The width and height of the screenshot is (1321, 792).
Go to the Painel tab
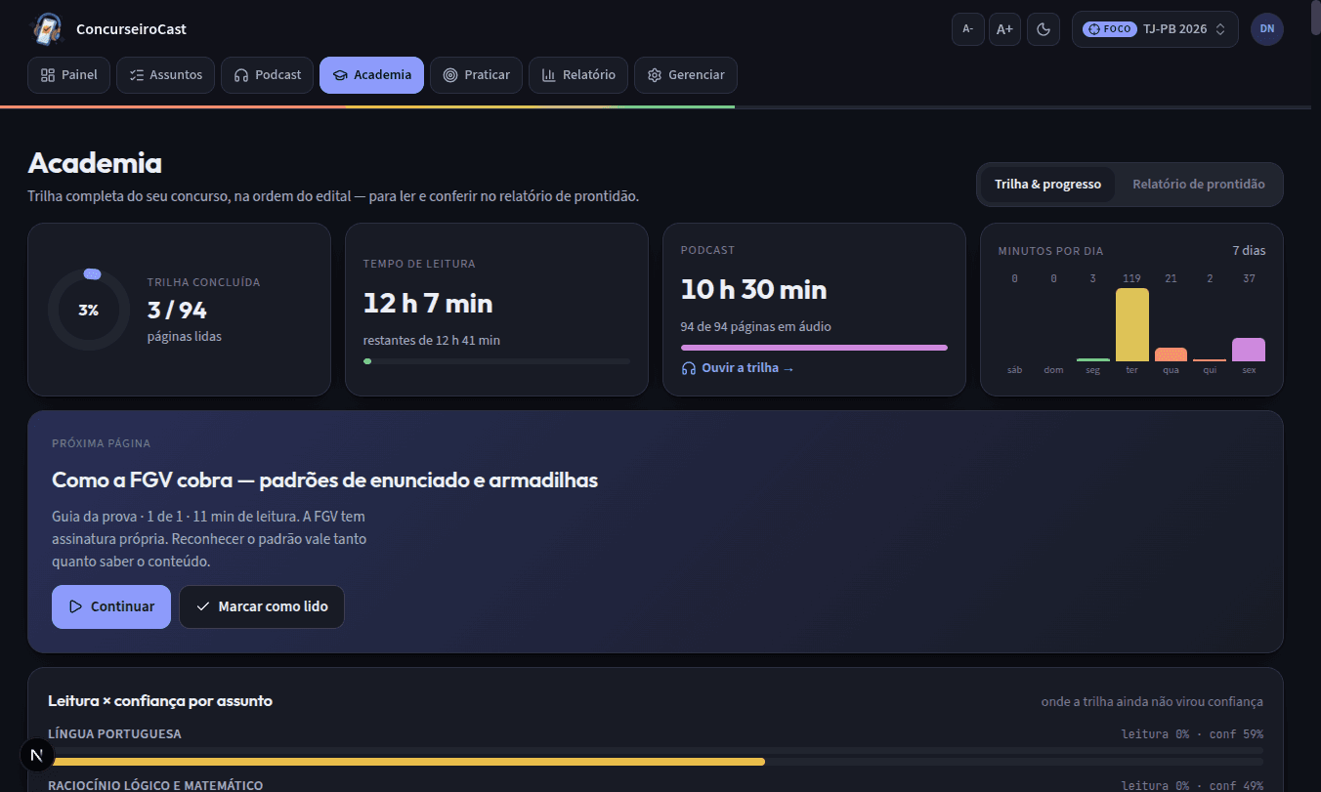68,75
